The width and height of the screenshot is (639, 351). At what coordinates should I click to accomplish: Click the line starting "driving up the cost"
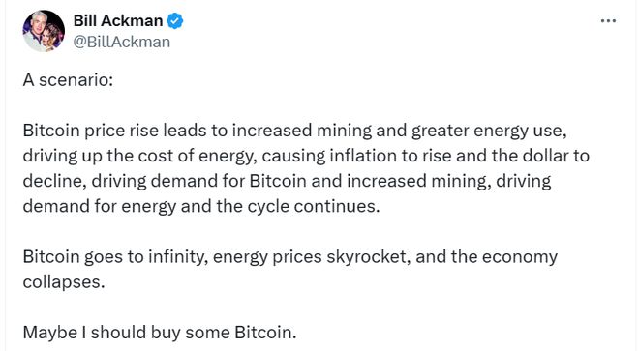tap(306, 156)
